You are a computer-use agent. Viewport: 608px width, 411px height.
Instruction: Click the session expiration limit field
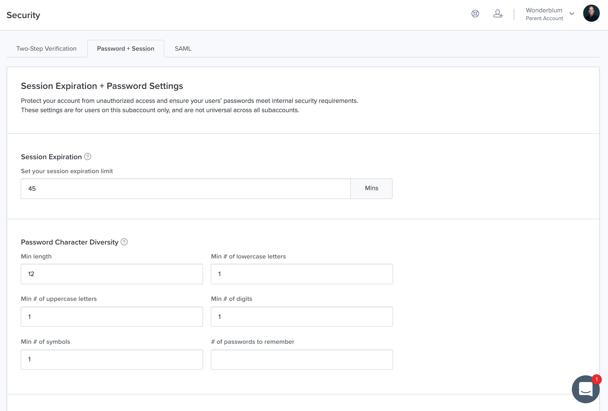click(185, 189)
